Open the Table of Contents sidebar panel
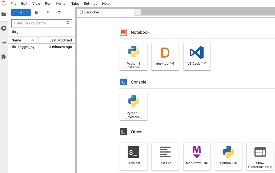This screenshot has height=173, width=275. point(4,42)
